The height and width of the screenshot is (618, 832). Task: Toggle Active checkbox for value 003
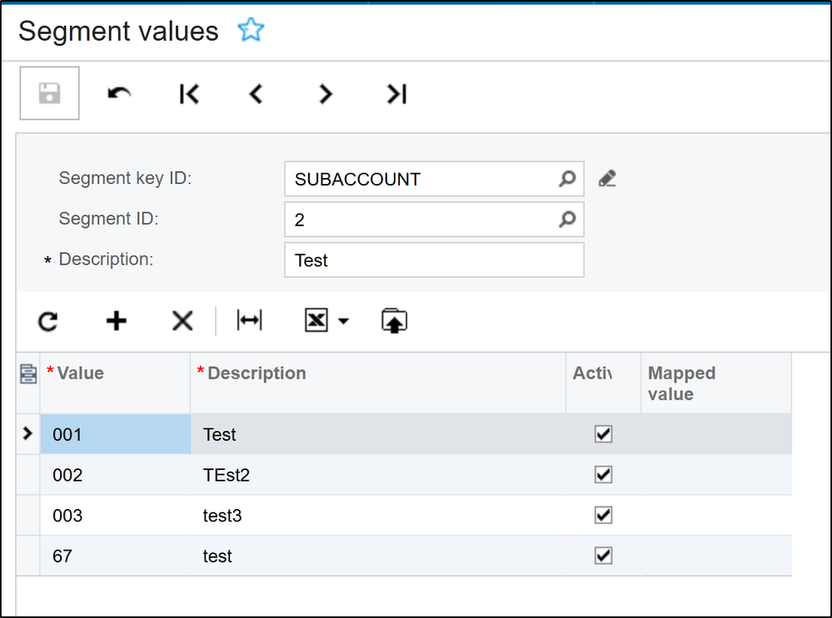pos(603,515)
